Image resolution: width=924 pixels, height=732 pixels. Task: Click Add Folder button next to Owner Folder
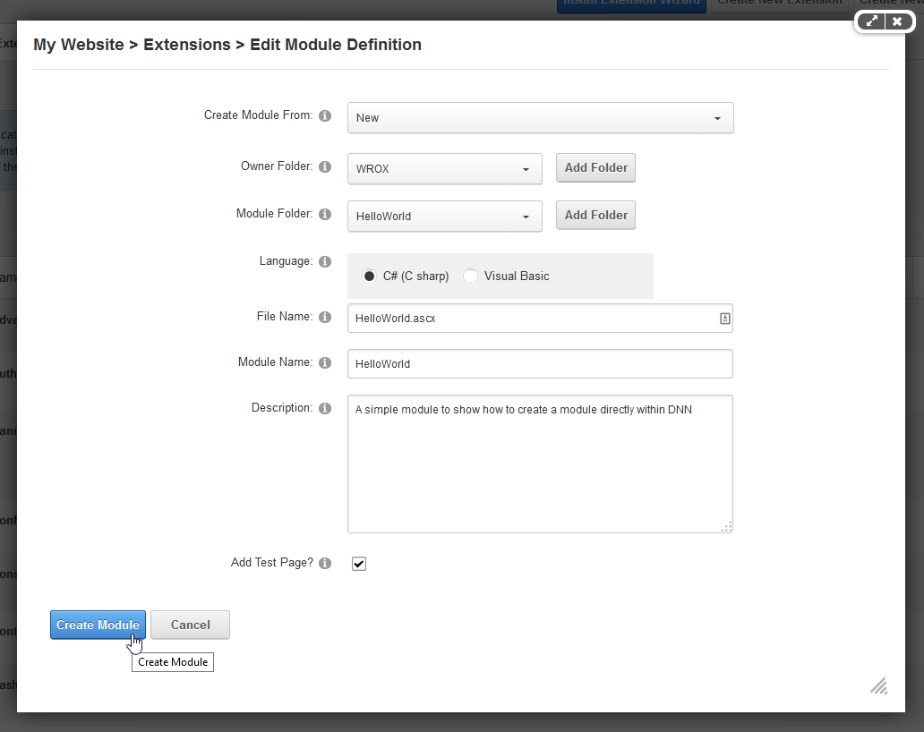click(595, 168)
